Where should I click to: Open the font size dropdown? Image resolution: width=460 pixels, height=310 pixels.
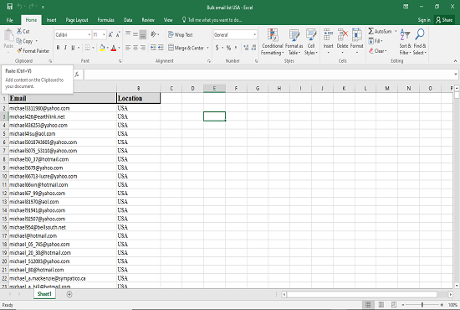(104, 34)
